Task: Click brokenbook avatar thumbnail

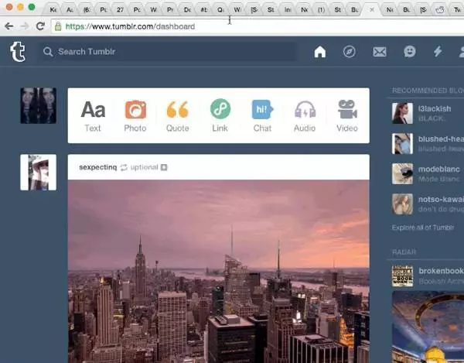Action: [402, 276]
